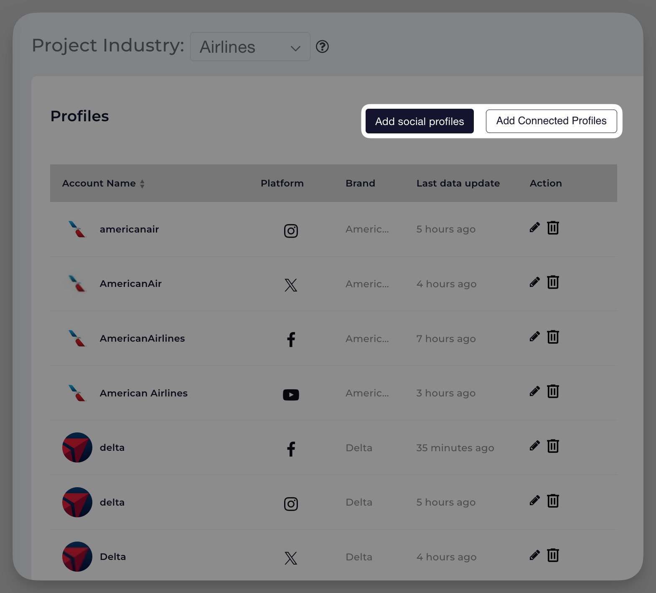Click '35 minutes ago' update time
This screenshot has width=656, height=593.
tap(455, 448)
